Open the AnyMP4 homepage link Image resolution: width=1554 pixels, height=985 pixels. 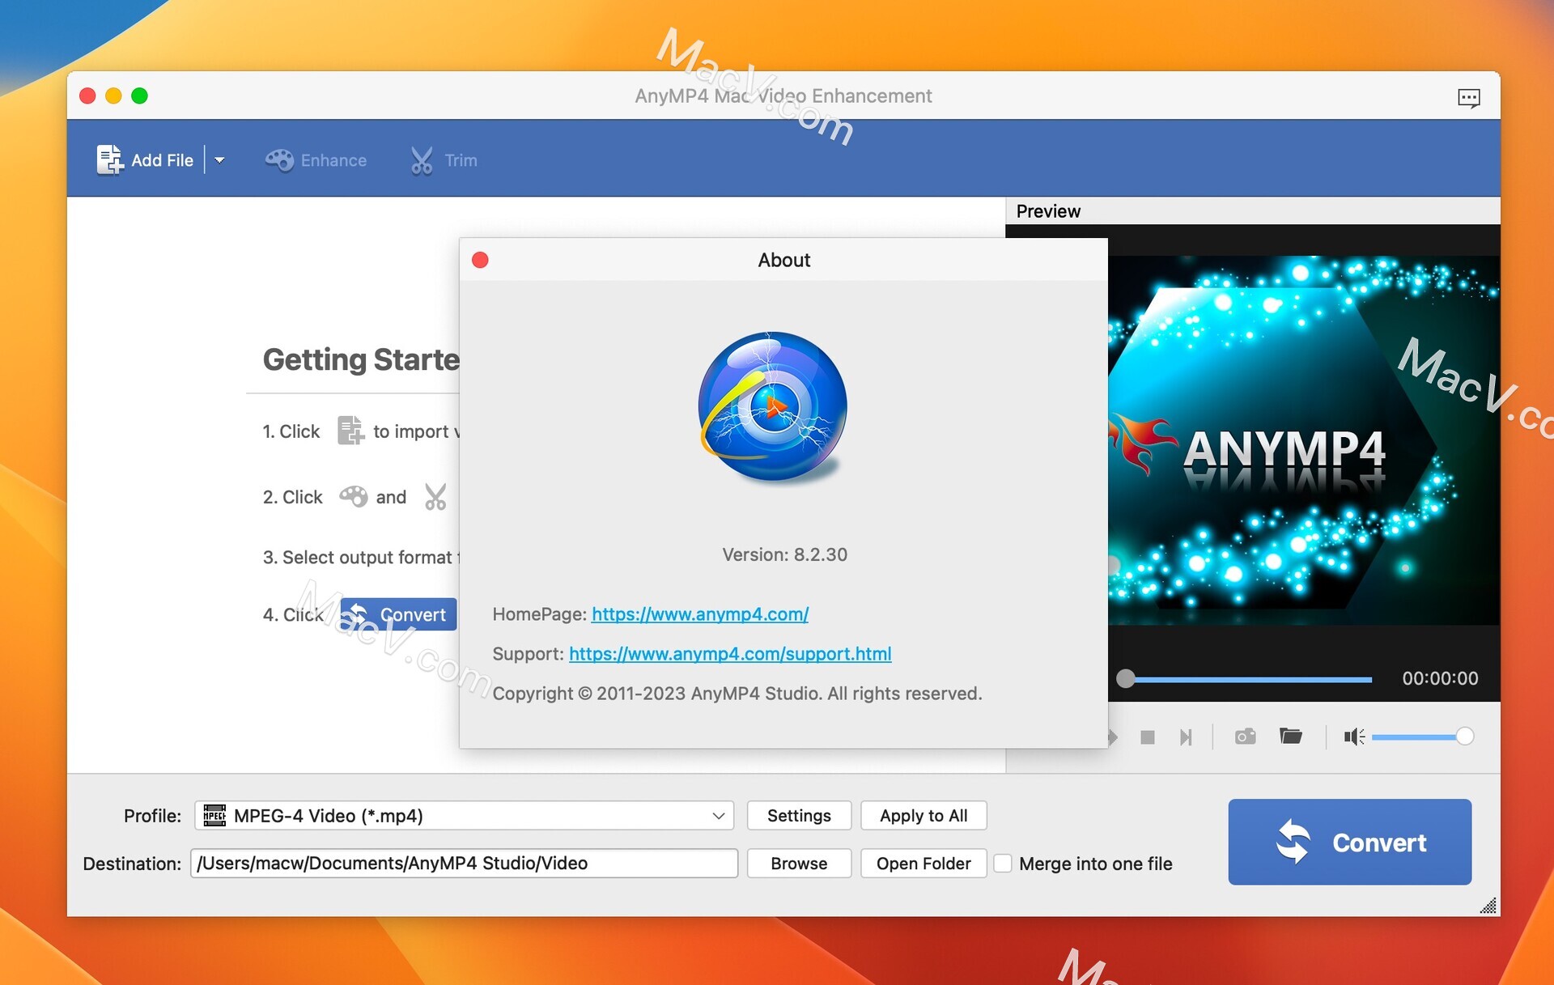tap(700, 614)
